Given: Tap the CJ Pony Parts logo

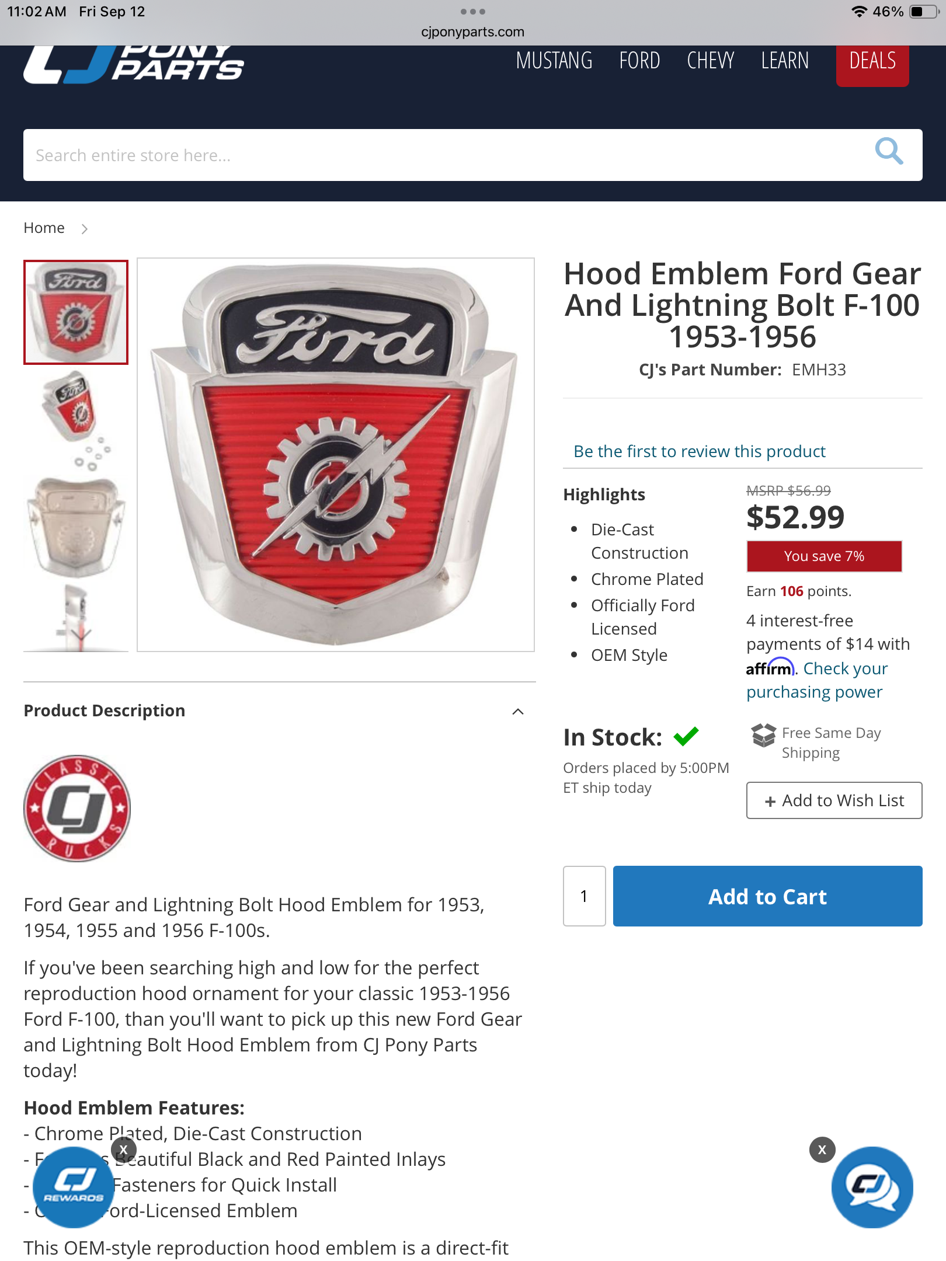Looking at the screenshot, I should click(x=133, y=65).
